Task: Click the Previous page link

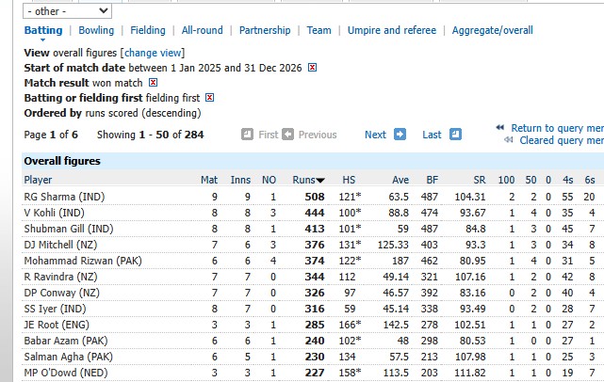Action: [317, 135]
